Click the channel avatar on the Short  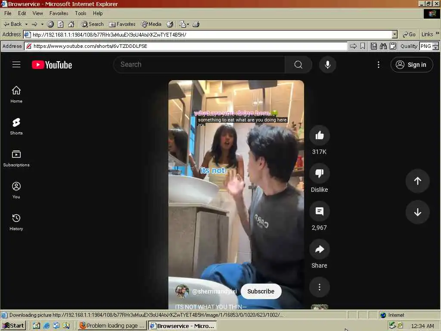pyautogui.click(x=182, y=291)
